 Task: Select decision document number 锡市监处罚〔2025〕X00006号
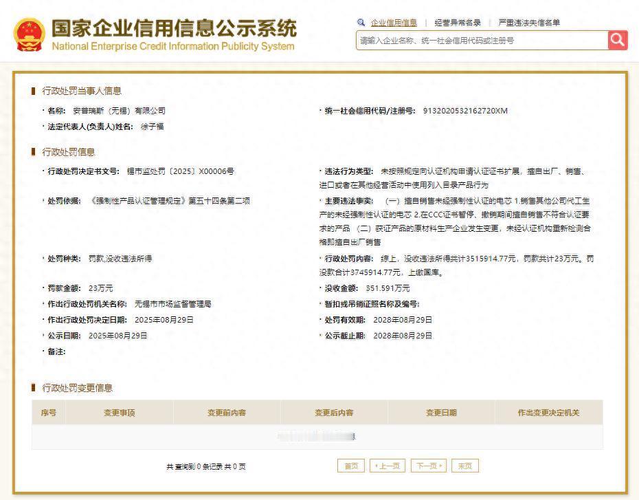[181, 171]
